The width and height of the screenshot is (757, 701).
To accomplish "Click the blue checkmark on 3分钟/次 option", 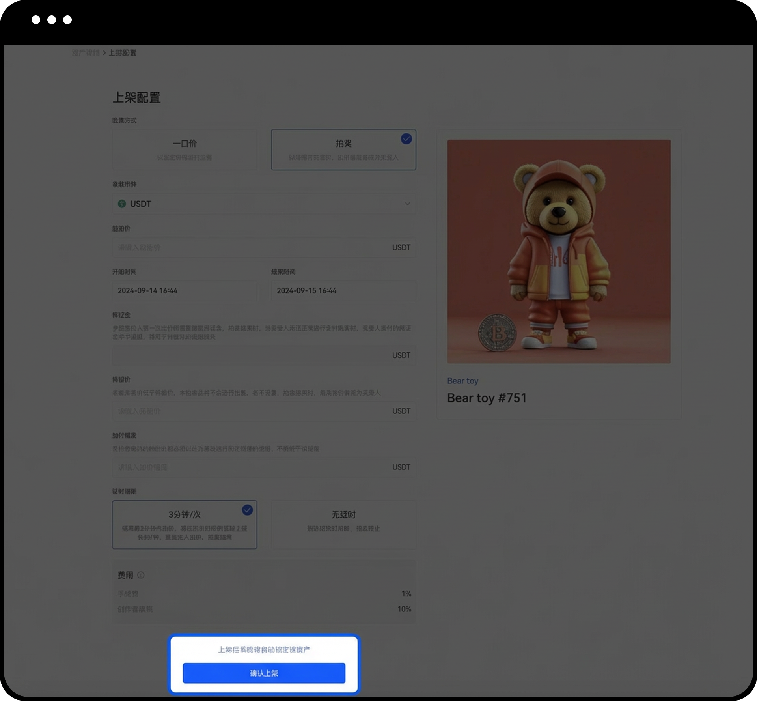I will 247,510.
